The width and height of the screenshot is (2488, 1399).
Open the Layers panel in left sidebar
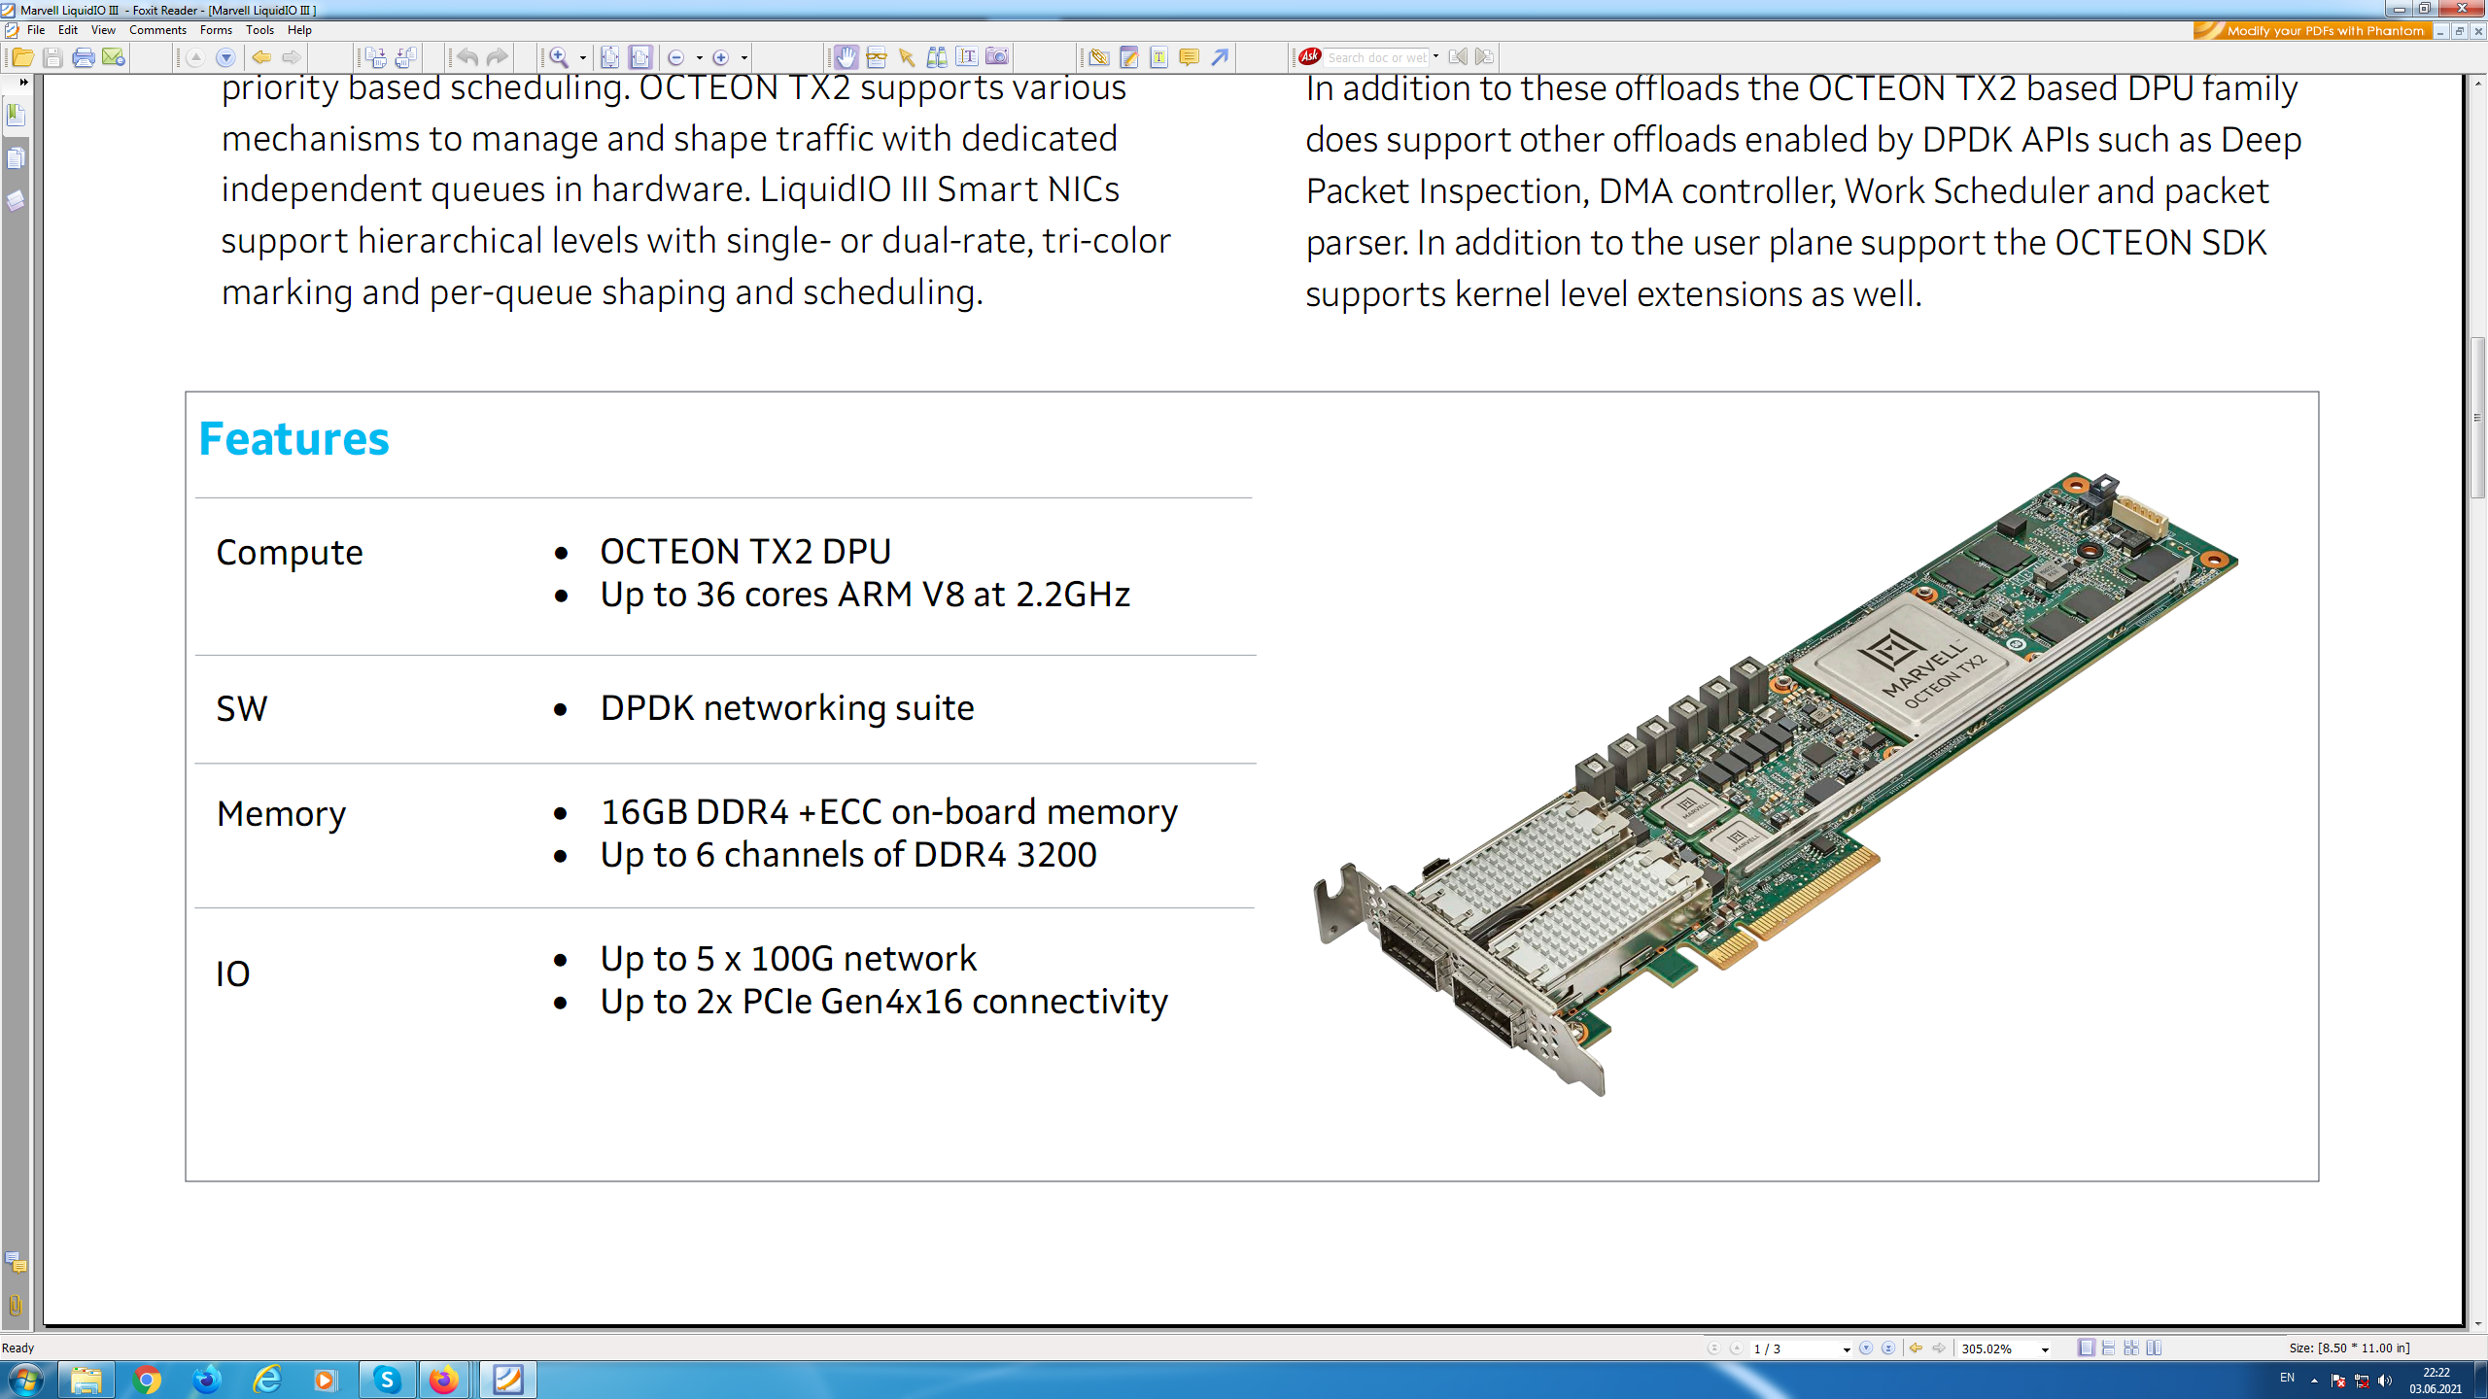tap(16, 200)
